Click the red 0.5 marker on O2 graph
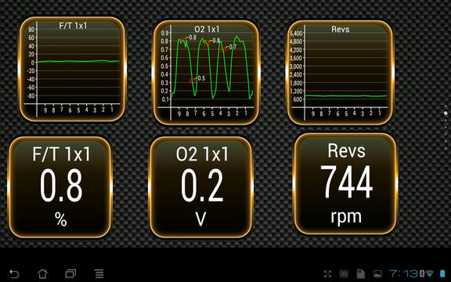The height and width of the screenshot is (282, 451). (193, 81)
